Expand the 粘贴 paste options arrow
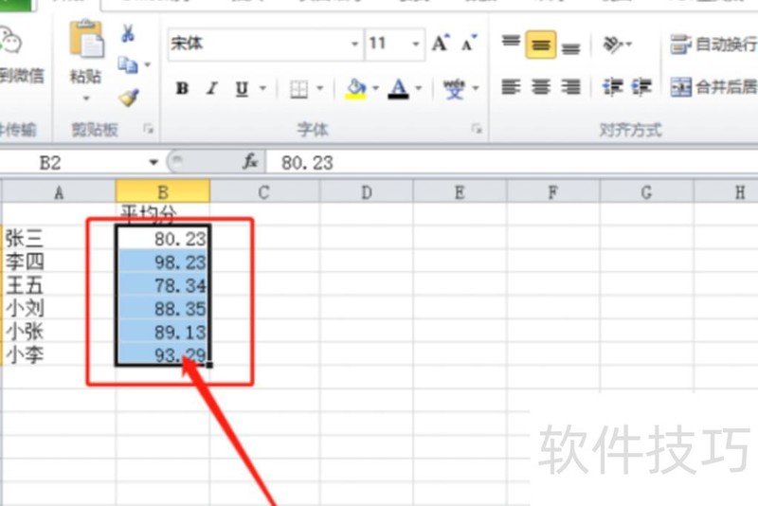 coord(86,99)
